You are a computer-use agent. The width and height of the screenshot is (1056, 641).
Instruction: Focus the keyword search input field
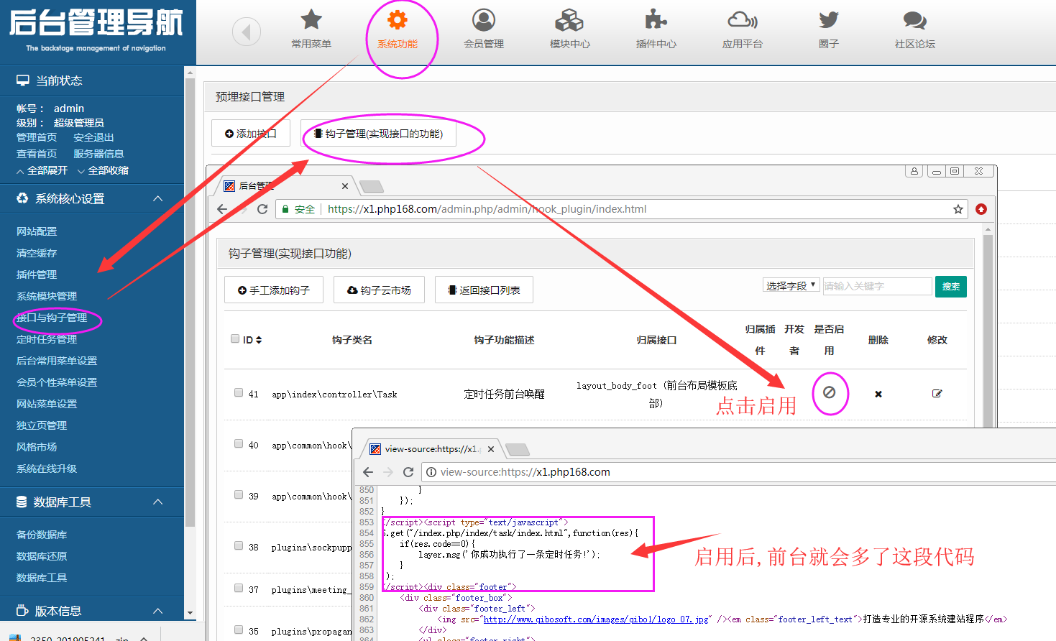pos(877,286)
